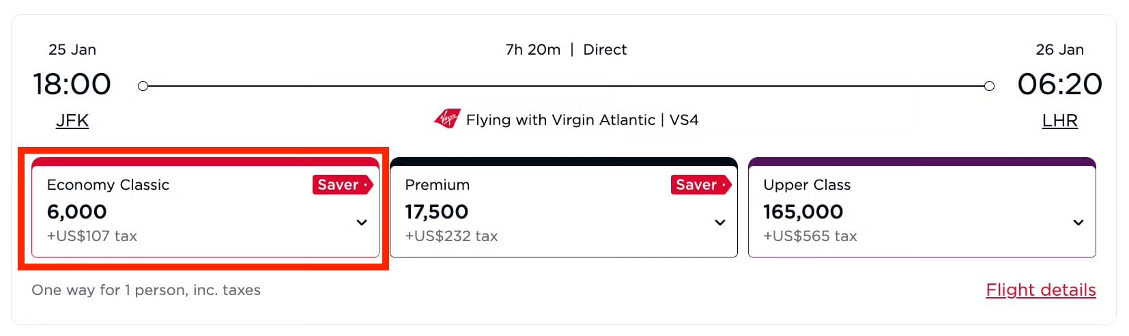Click the Saver badge on Economy Classic
Image resolution: width=1129 pixels, height=336 pixels.
click(x=342, y=185)
